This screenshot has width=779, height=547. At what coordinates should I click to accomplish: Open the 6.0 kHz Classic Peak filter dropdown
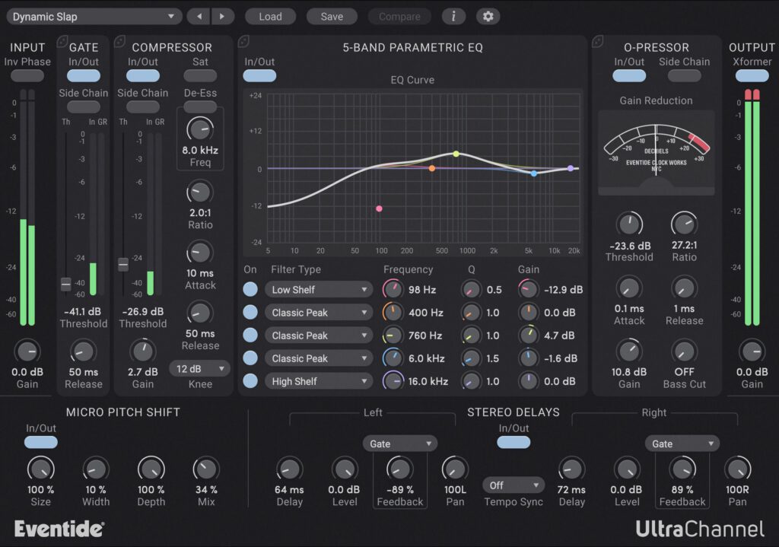(x=319, y=358)
